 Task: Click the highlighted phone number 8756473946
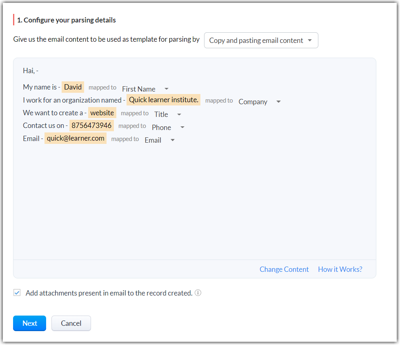pyautogui.click(x=91, y=125)
